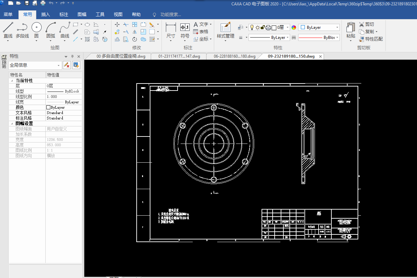
Task: Click the Save icon in quick access toolbar
Action: (x=27, y=3)
